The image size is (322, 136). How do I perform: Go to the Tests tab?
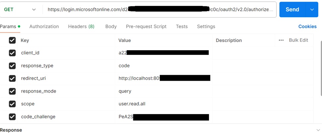pos(182,26)
